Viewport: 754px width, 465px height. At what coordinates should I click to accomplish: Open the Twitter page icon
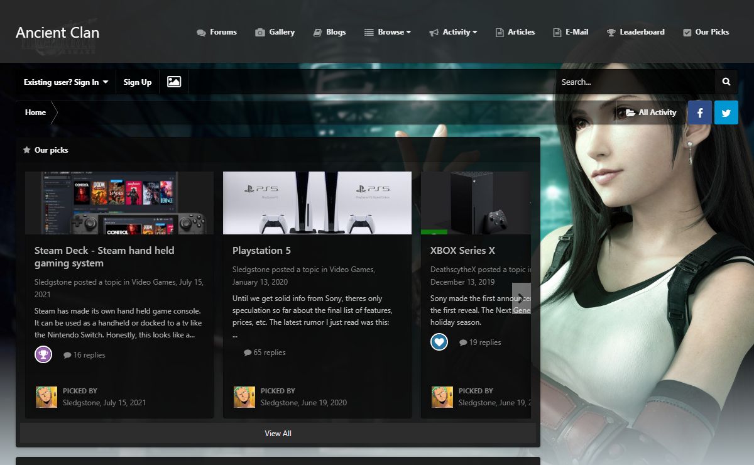(x=726, y=112)
